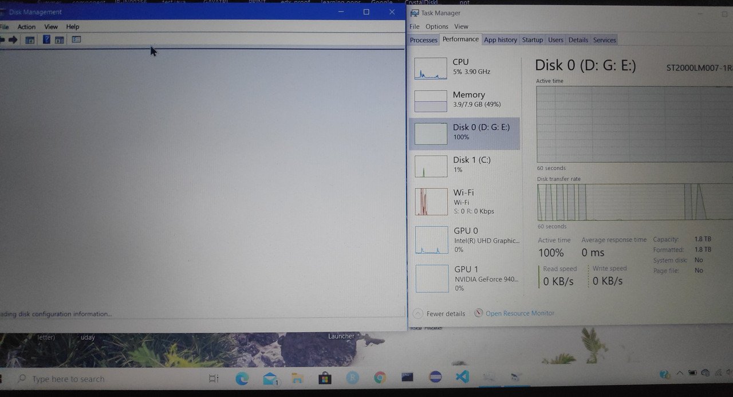Viewport: 733px width, 397px height.
Task: Open dark terminal-like icon in taskbar
Action: [x=408, y=378]
